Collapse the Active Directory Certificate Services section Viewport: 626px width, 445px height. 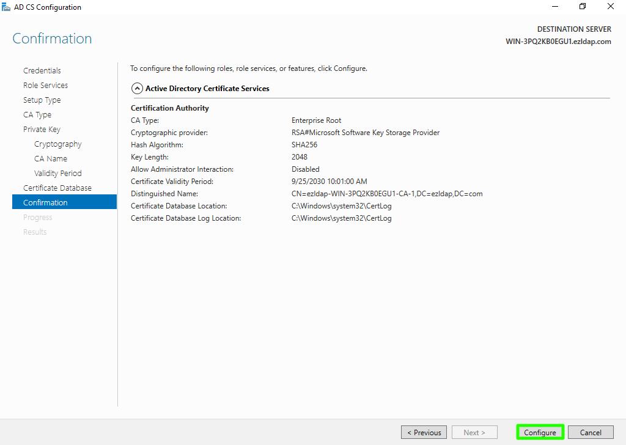click(137, 89)
